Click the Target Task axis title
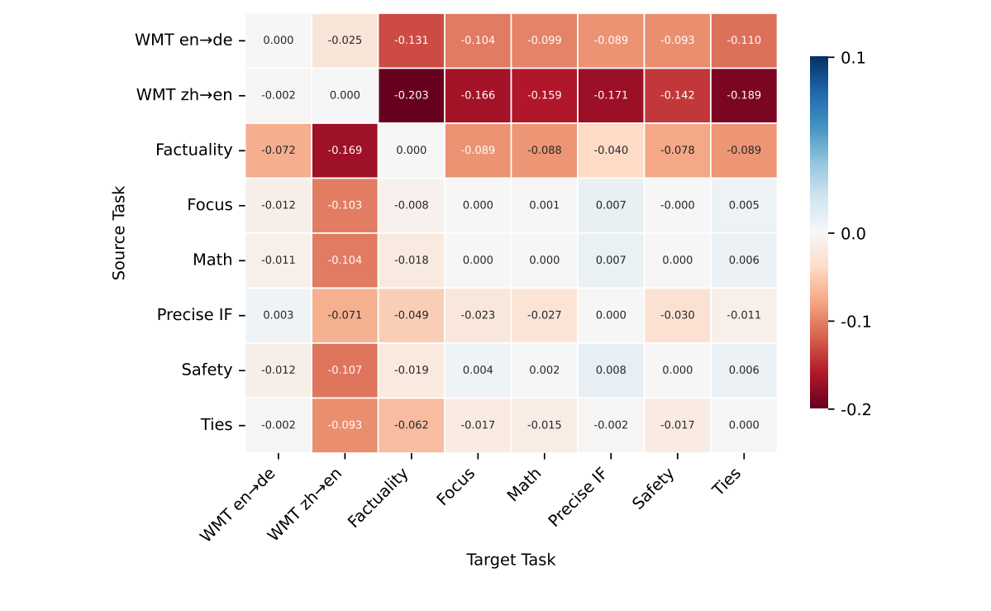The height and width of the screenshot is (611, 991). [511, 560]
